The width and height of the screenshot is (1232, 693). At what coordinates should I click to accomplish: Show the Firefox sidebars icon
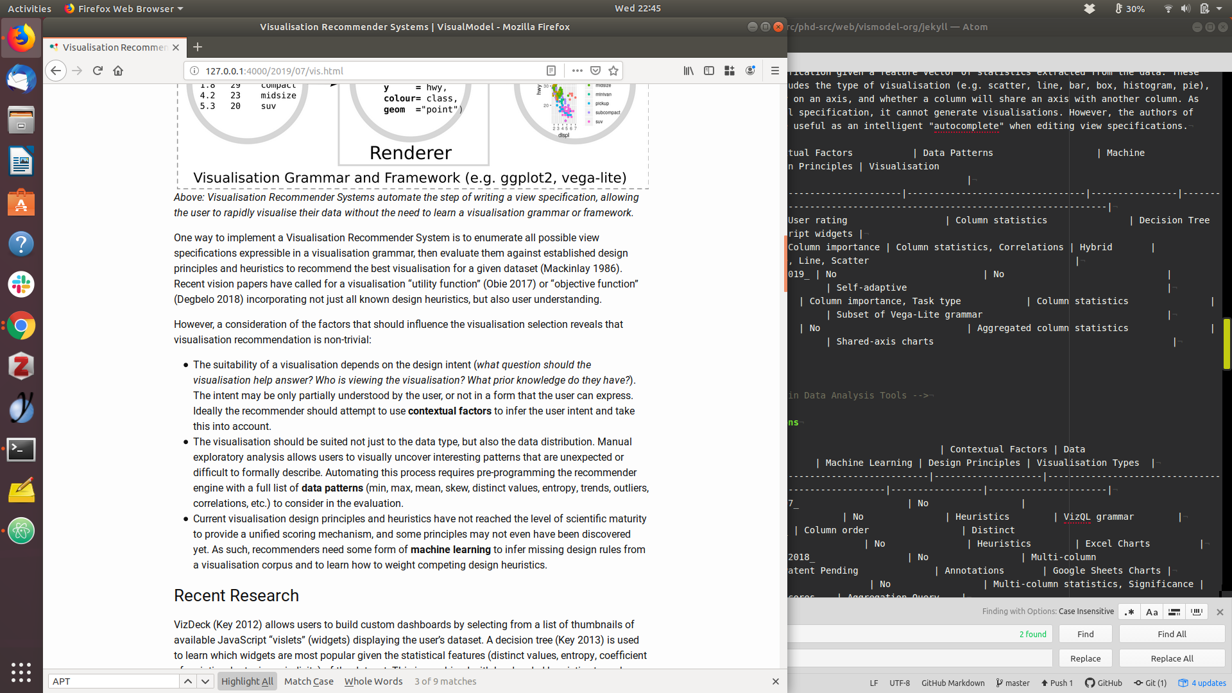(x=709, y=71)
